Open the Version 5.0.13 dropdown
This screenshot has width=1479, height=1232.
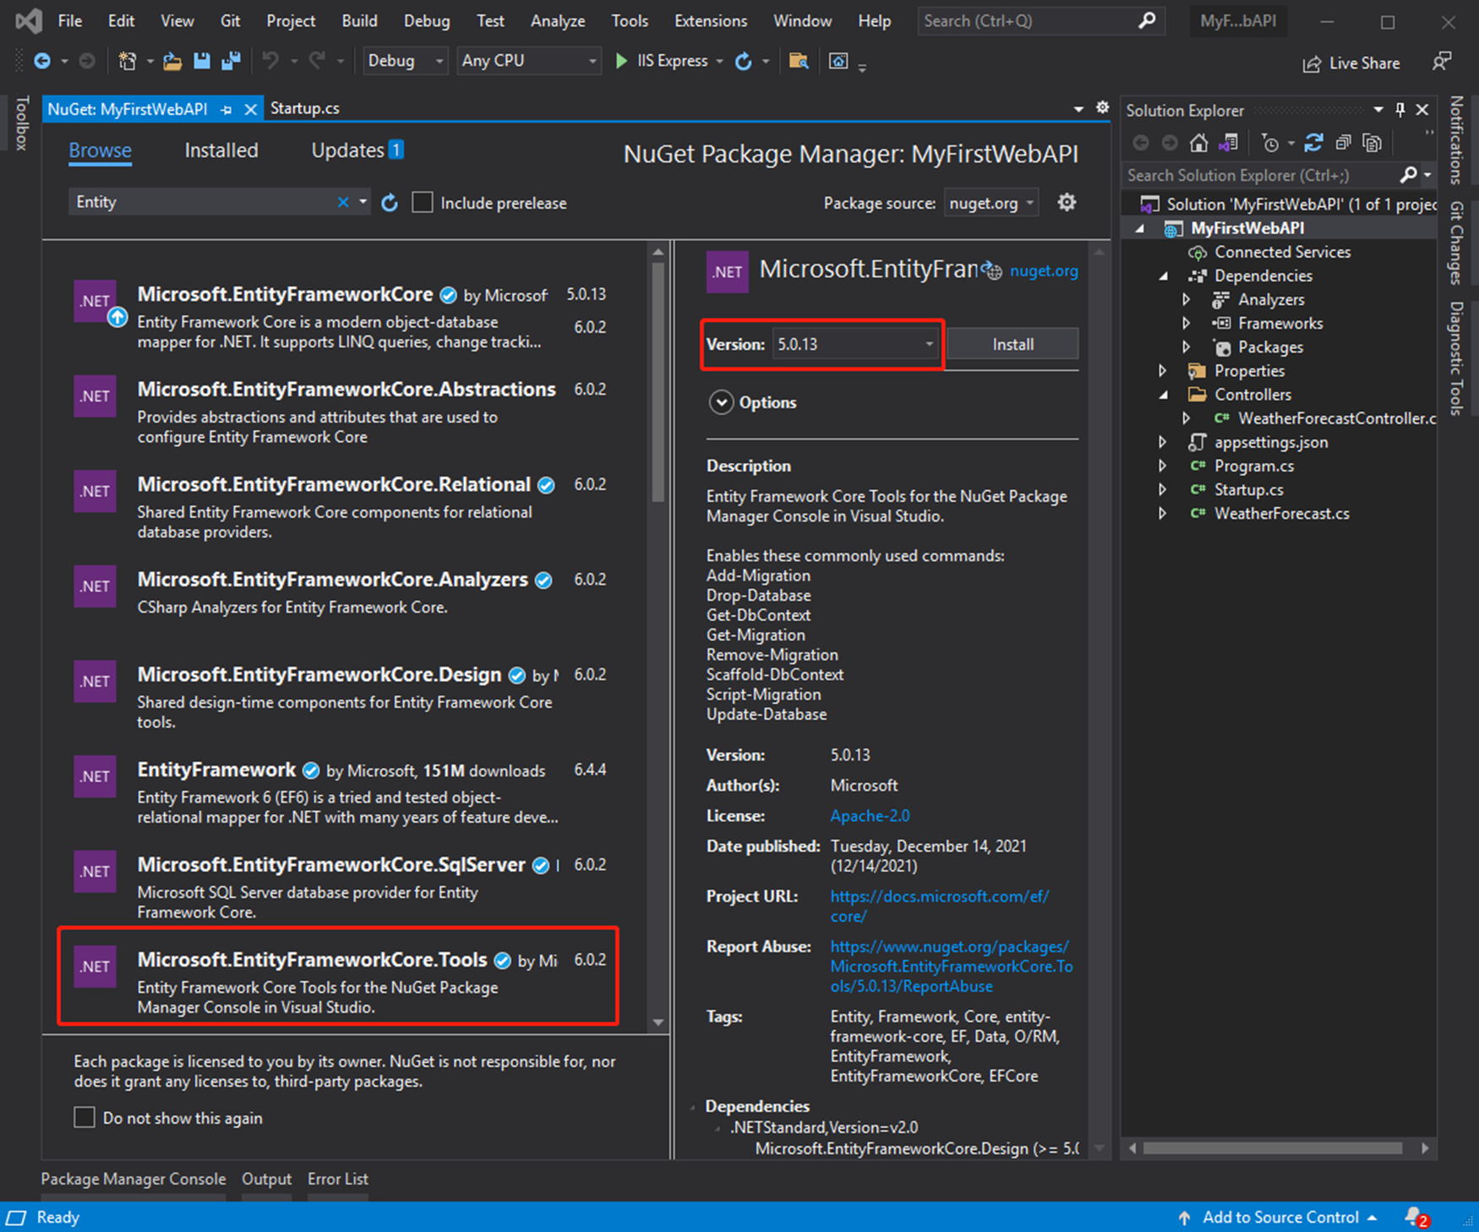[x=855, y=344]
